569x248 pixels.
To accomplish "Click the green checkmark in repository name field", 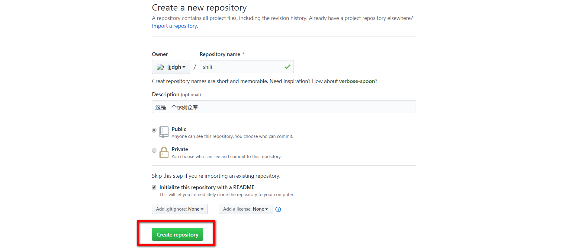I will (x=287, y=67).
